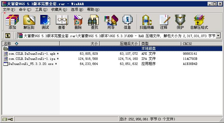224x123 pixels.
Task: Click 本地磁盘 in parent folder row
Action: coord(148,48)
